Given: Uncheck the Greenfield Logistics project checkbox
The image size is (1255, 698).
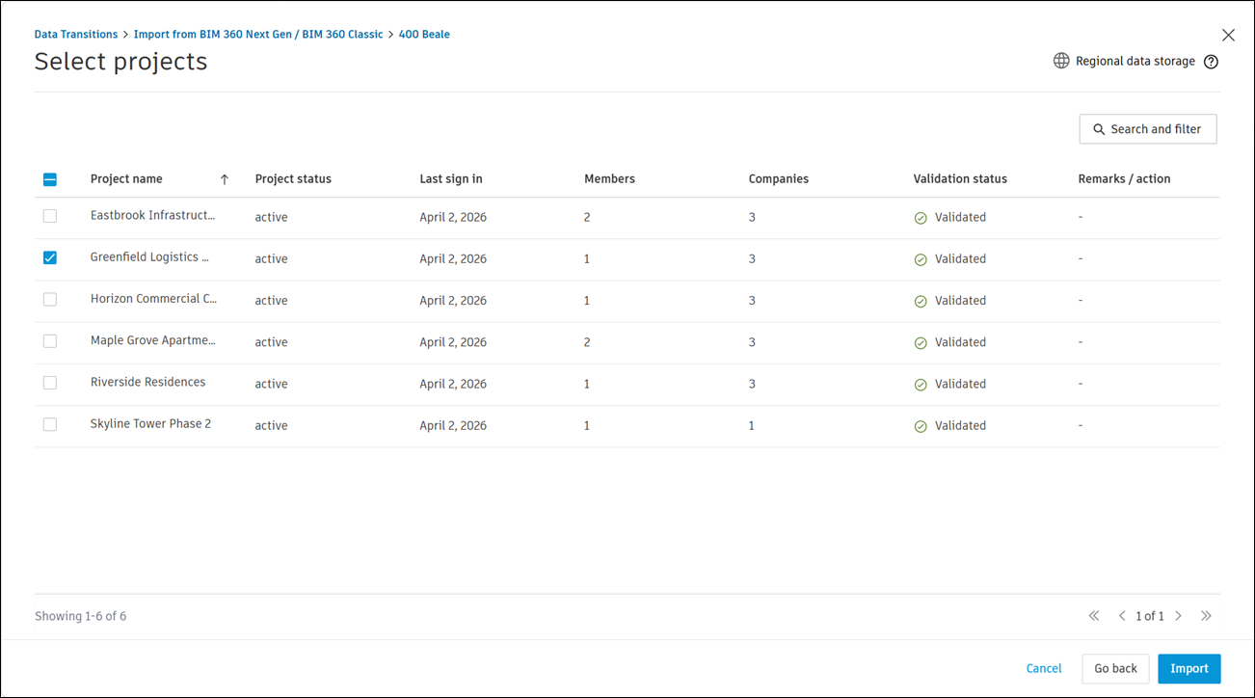Looking at the screenshot, I should tap(50, 257).
